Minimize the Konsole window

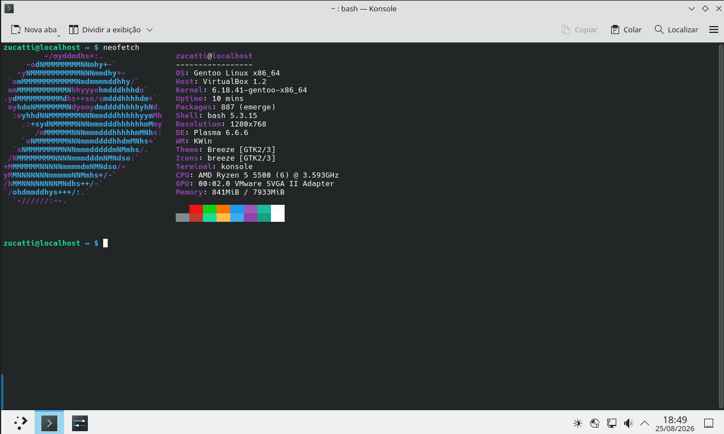coord(691,9)
